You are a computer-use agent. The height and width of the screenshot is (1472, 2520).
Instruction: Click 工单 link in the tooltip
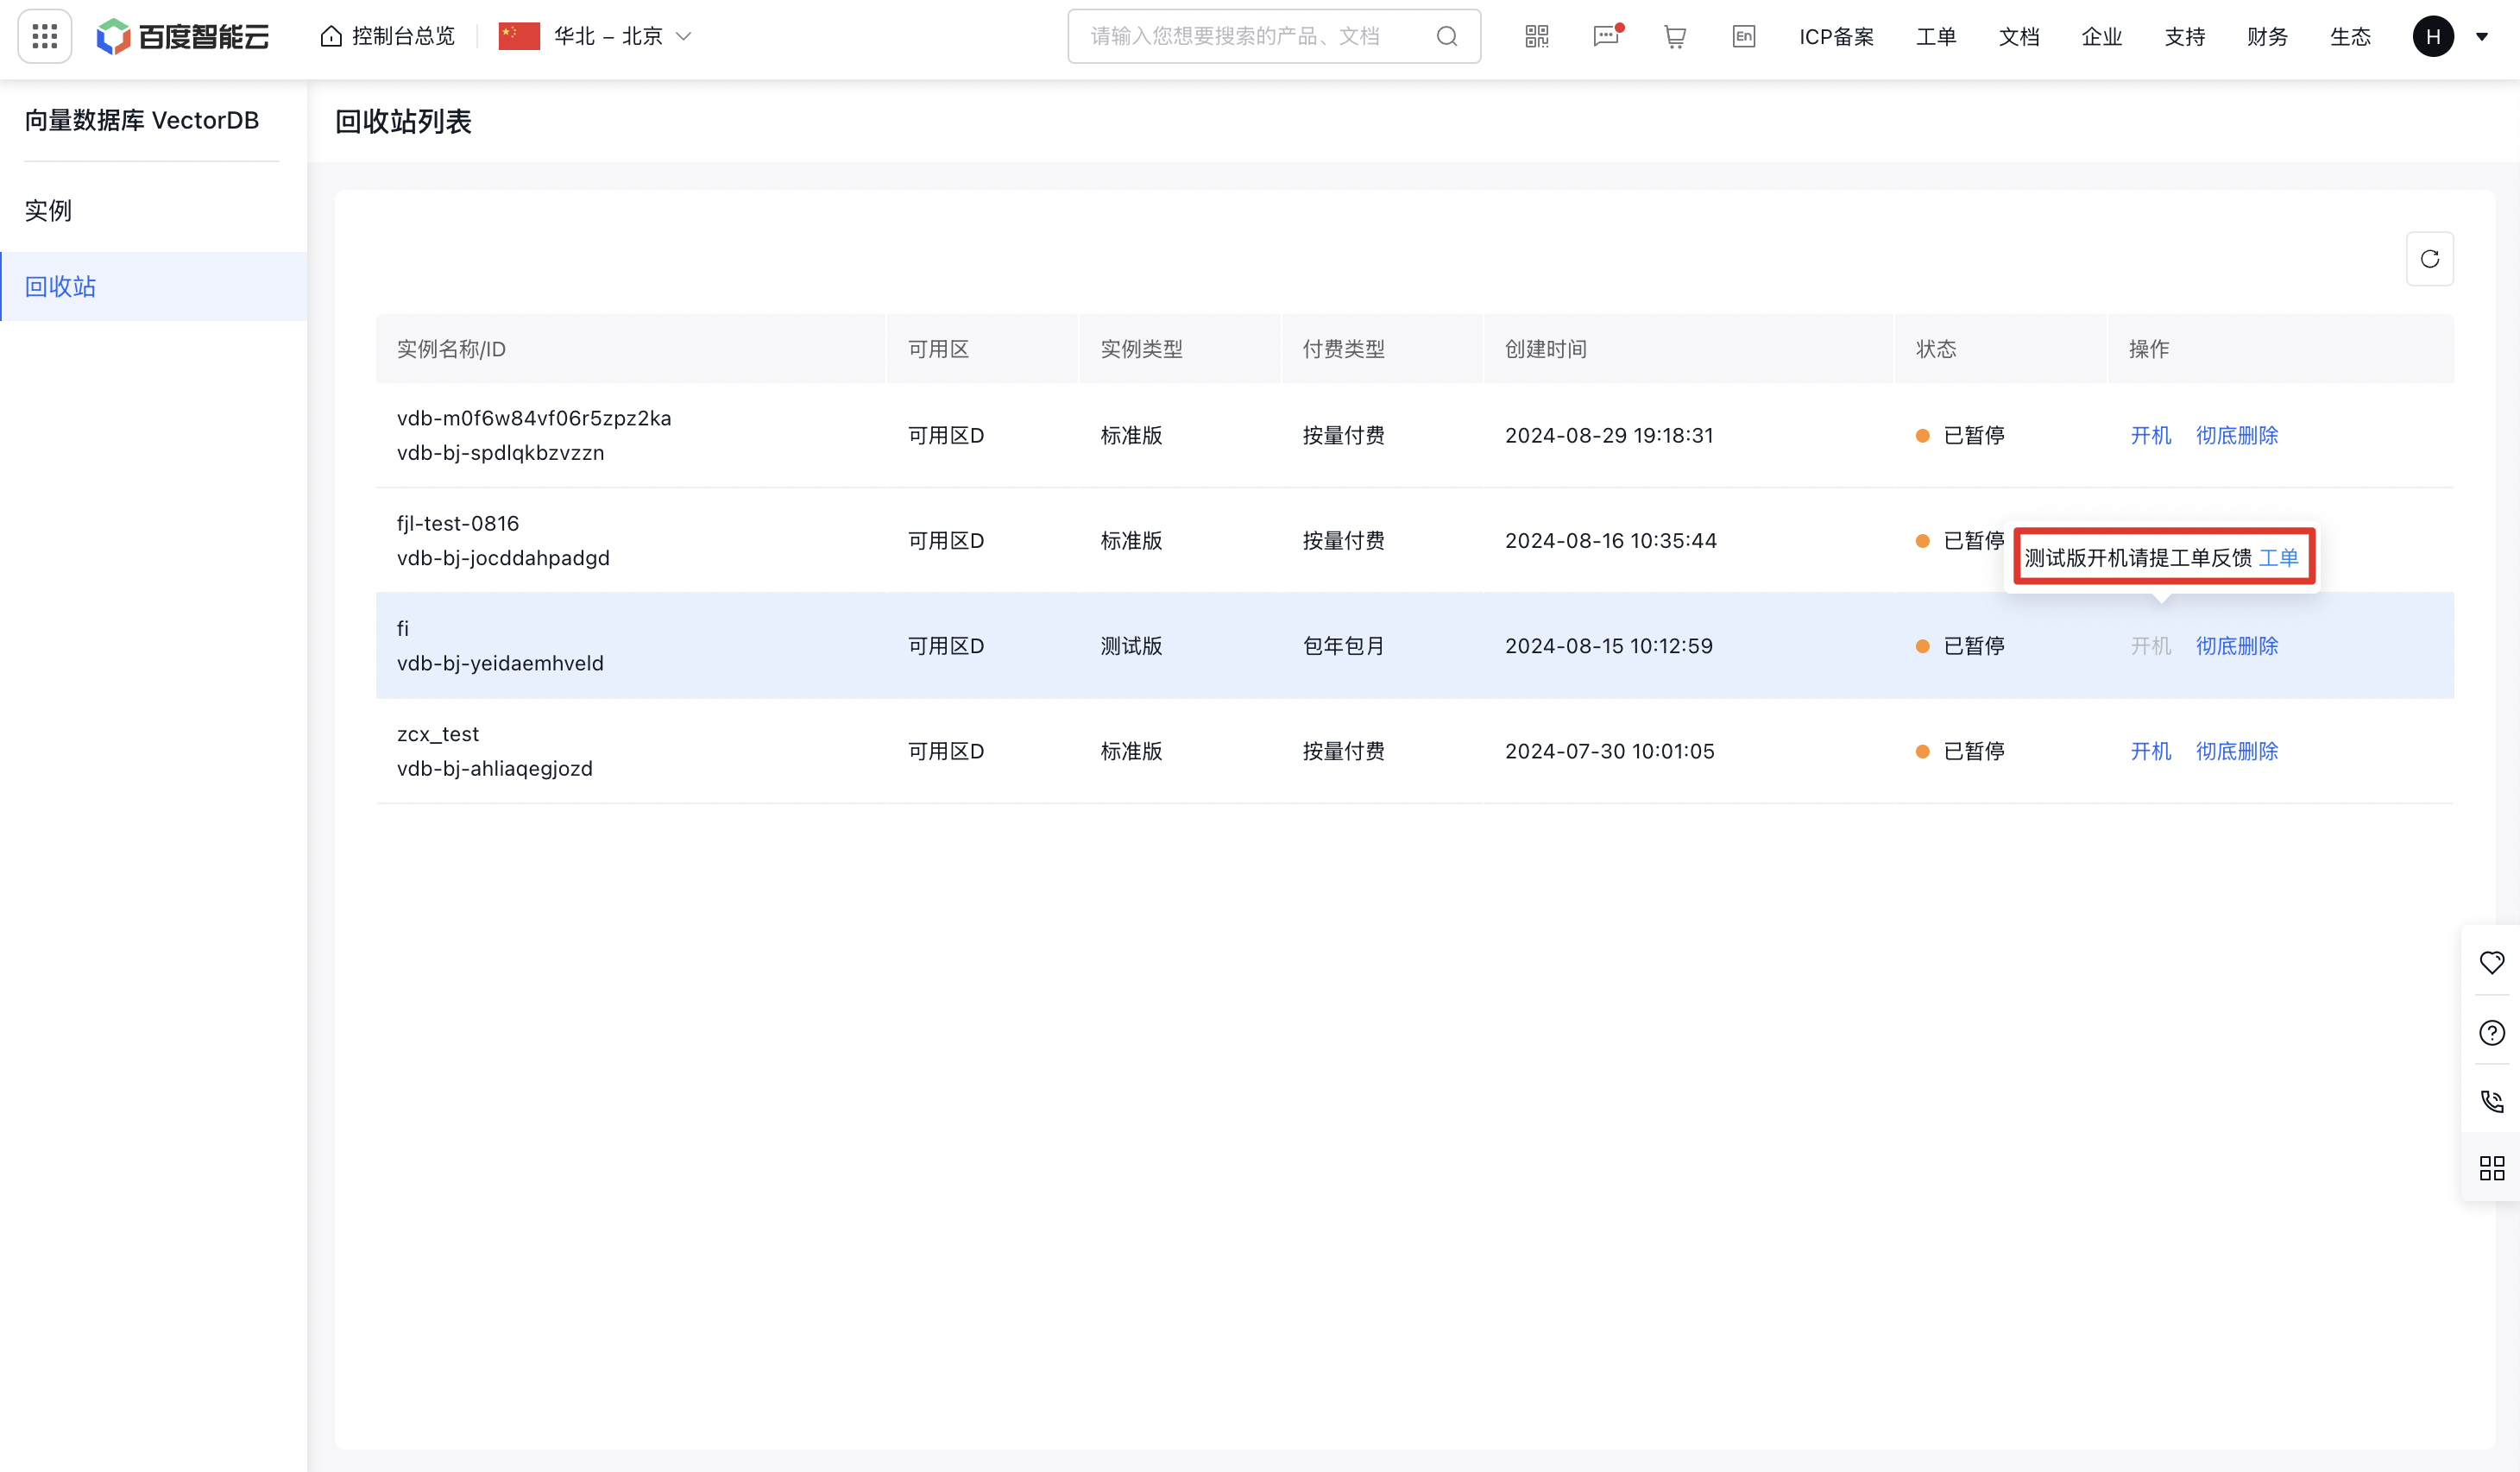coord(2279,558)
